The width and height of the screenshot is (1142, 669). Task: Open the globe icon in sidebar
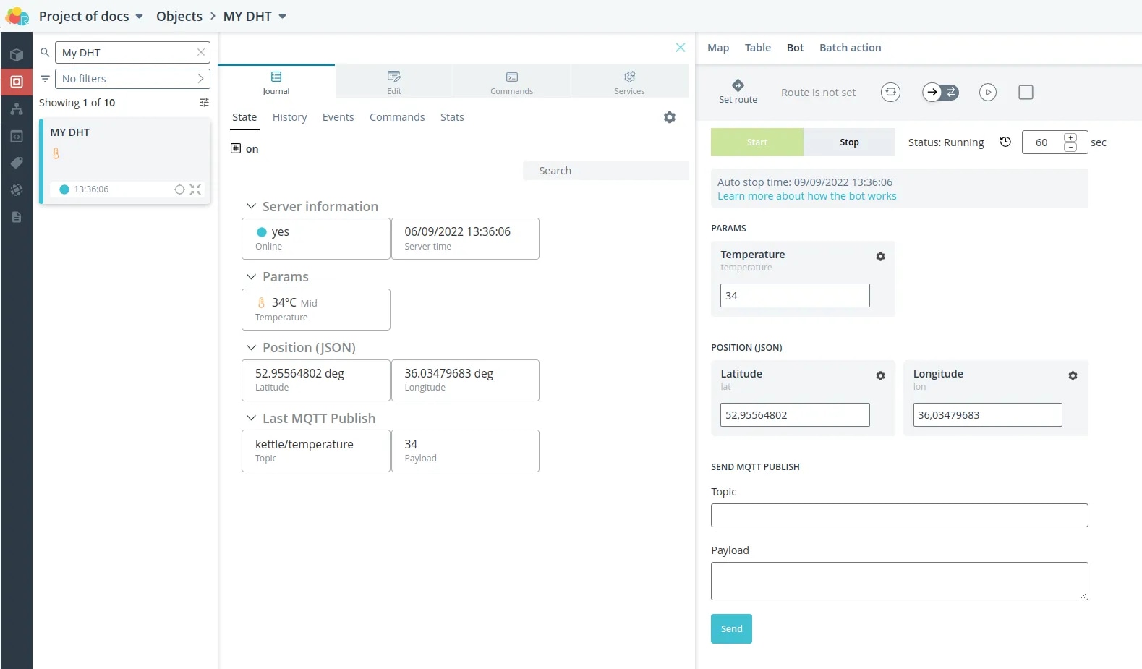tap(17, 190)
